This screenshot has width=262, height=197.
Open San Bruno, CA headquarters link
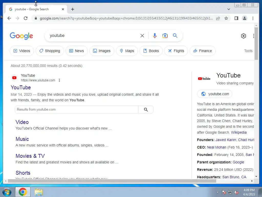pyautogui.click(x=234, y=177)
